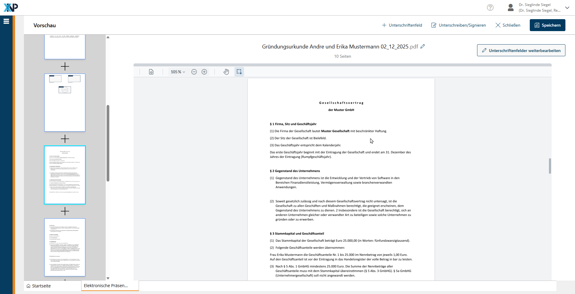Open the user profile avatar icon
Screen dimensions: 575x294
click(x=511, y=7)
